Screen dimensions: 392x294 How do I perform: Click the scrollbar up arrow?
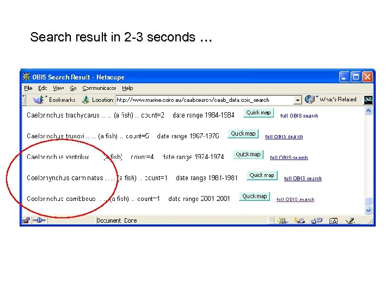coord(369,111)
